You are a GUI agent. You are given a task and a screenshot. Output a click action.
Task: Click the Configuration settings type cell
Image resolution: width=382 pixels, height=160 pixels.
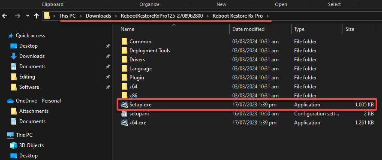(x=316, y=114)
